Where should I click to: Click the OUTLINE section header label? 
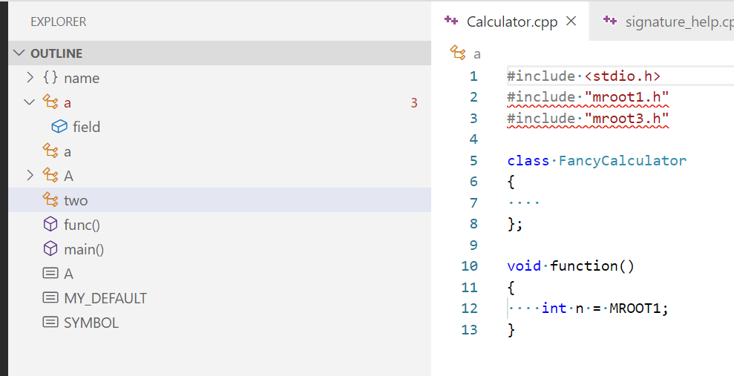(x=56, y=53)
